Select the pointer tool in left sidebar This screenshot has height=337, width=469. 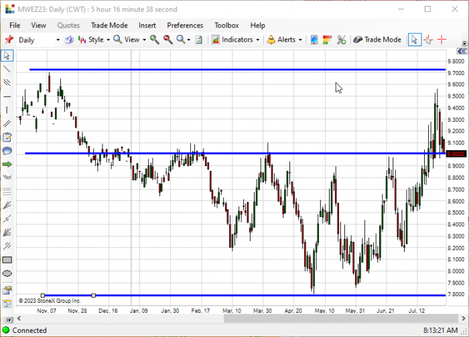tap(7, 56)
